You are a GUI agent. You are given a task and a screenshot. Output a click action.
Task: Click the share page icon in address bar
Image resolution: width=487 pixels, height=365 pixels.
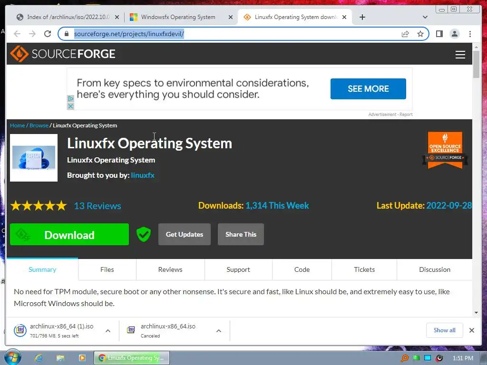[405, 34]
